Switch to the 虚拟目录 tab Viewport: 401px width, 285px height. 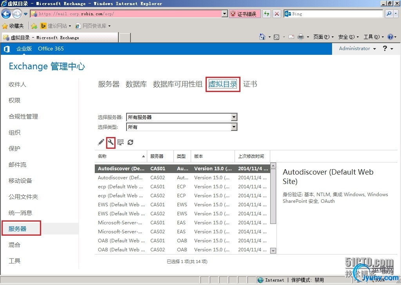(x=223, y=84)
